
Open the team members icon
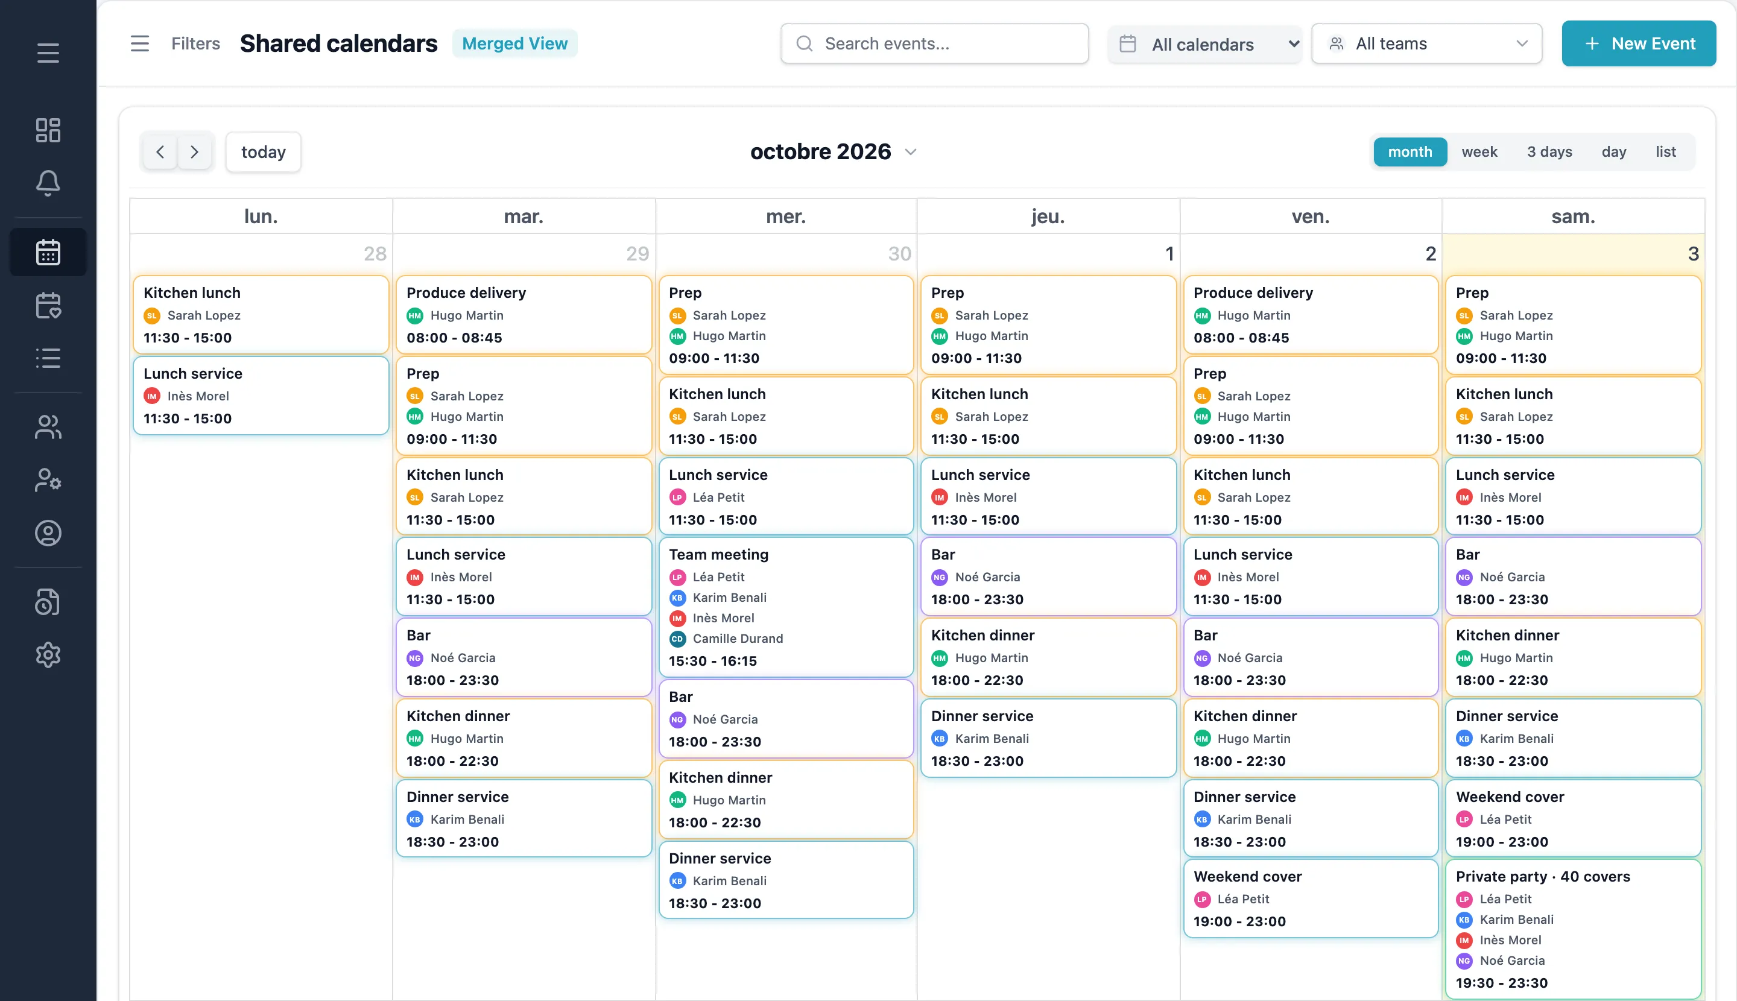[x=48, y=427]
